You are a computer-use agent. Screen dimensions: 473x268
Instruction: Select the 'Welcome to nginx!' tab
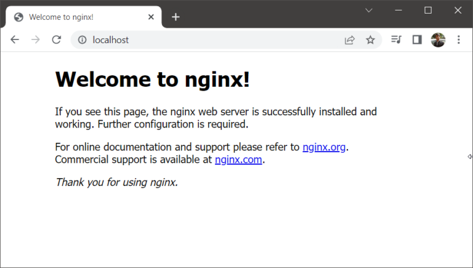tap(74, 17)
